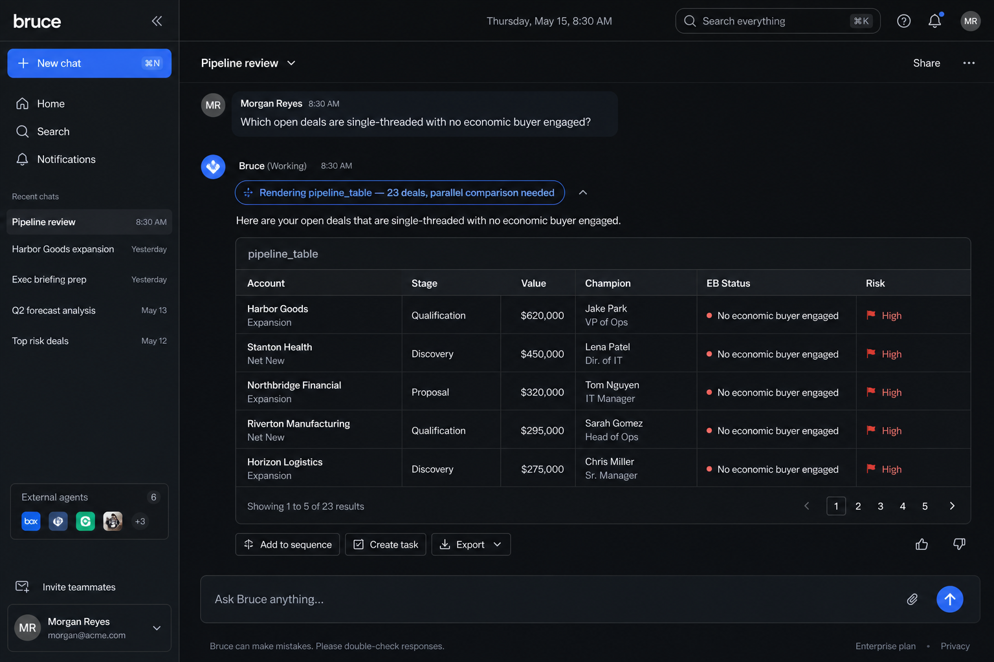Open Notifications in sidebar
994x662 pixels.
(89, 159)
